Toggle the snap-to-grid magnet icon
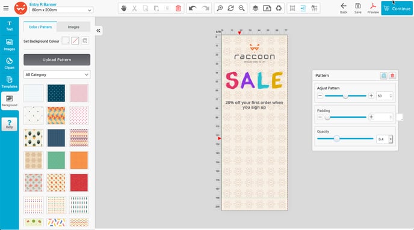 [314, 8]
